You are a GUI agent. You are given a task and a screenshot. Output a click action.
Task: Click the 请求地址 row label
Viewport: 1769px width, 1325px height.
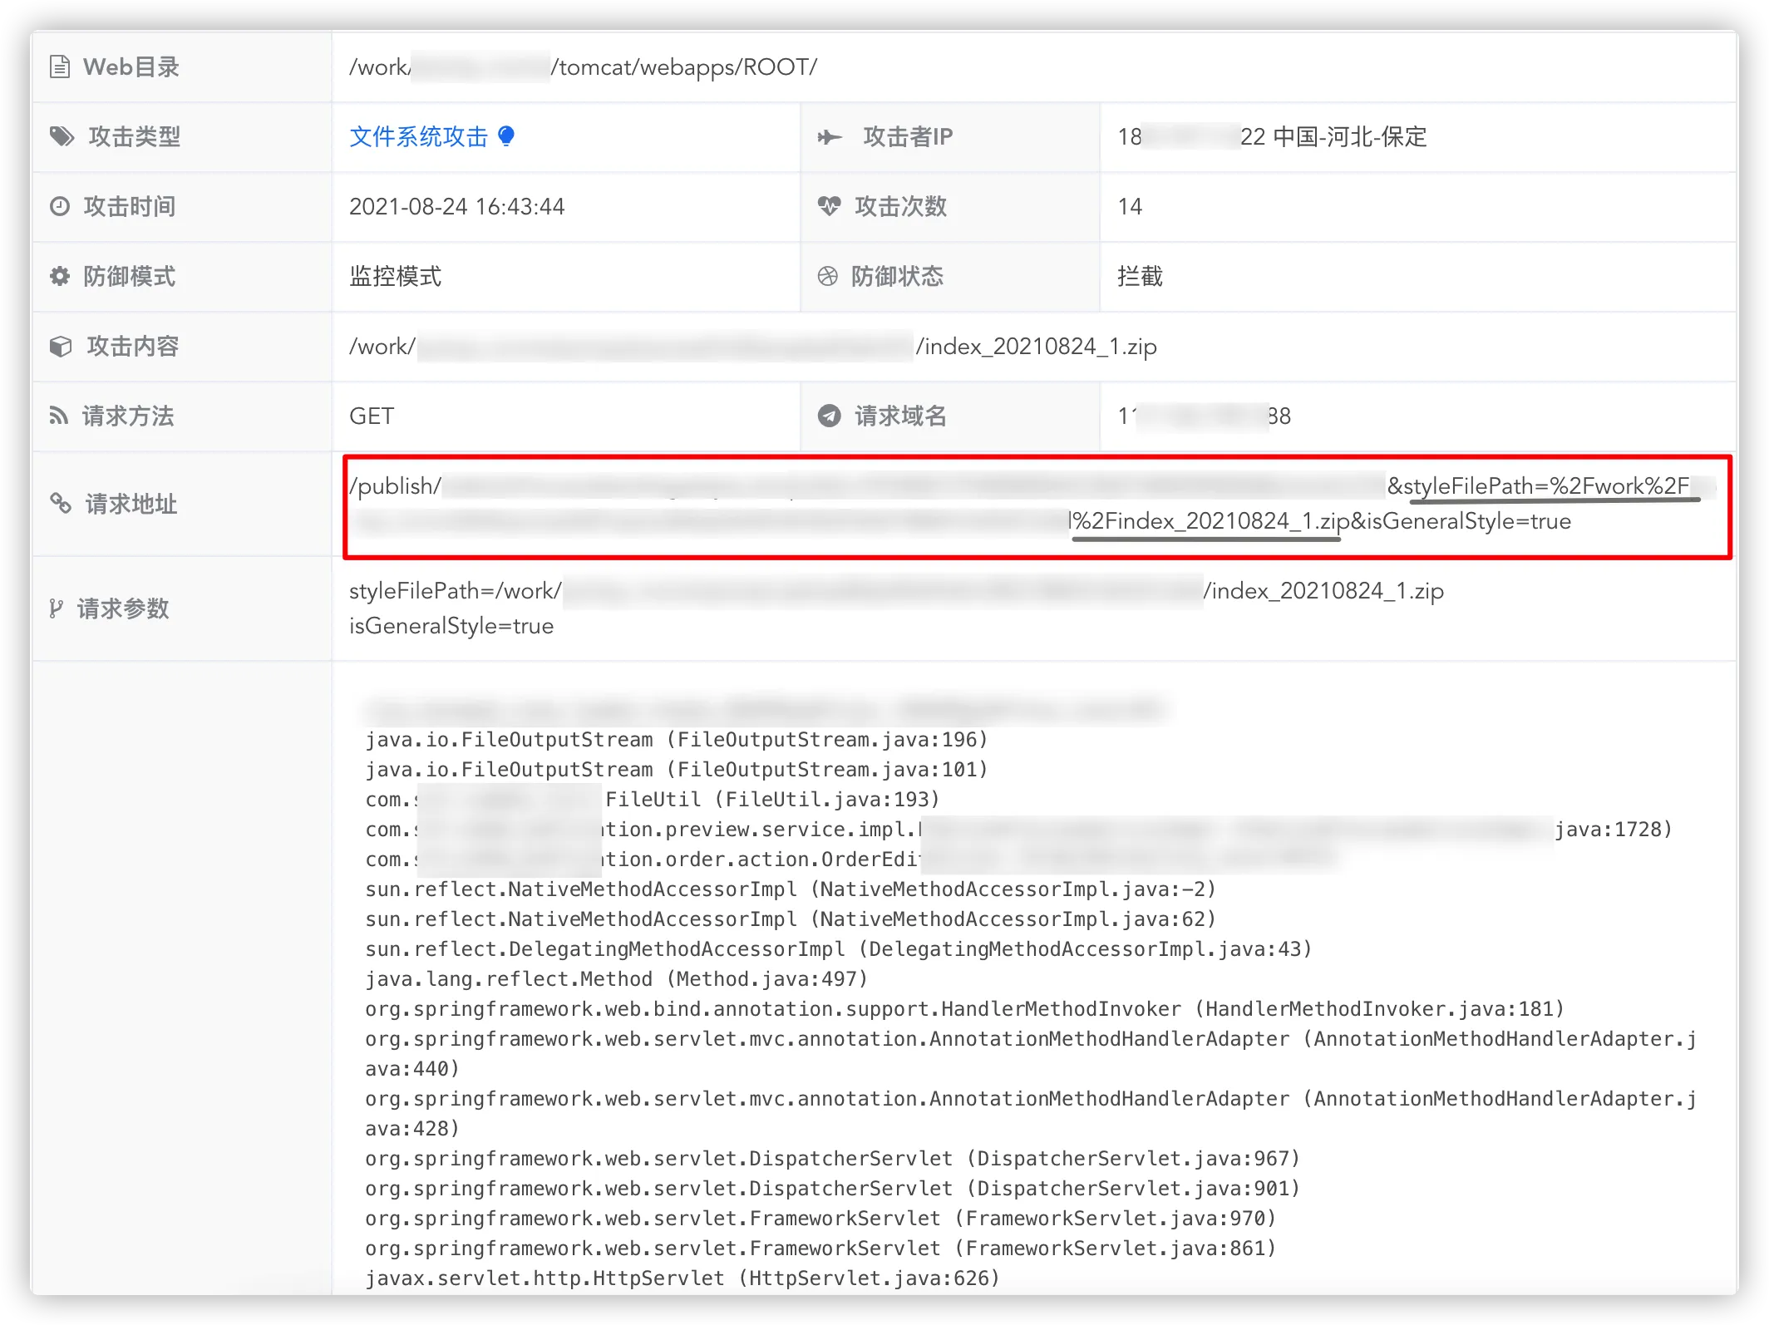point(131,504)
